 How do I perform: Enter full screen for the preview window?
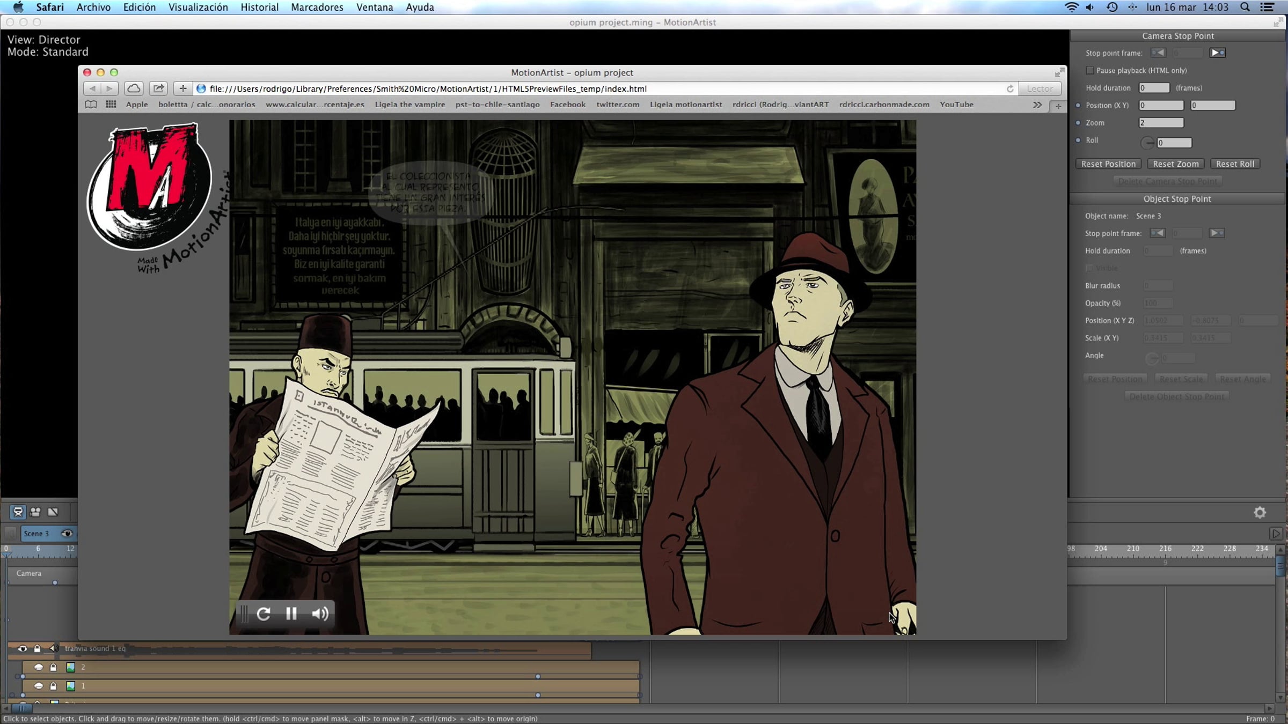click(1059, 72)
